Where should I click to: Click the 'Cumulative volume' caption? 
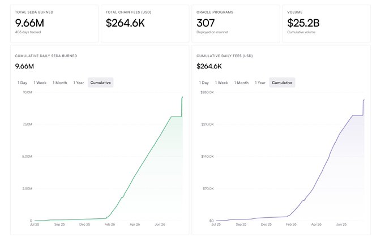[x=301, y=32]
